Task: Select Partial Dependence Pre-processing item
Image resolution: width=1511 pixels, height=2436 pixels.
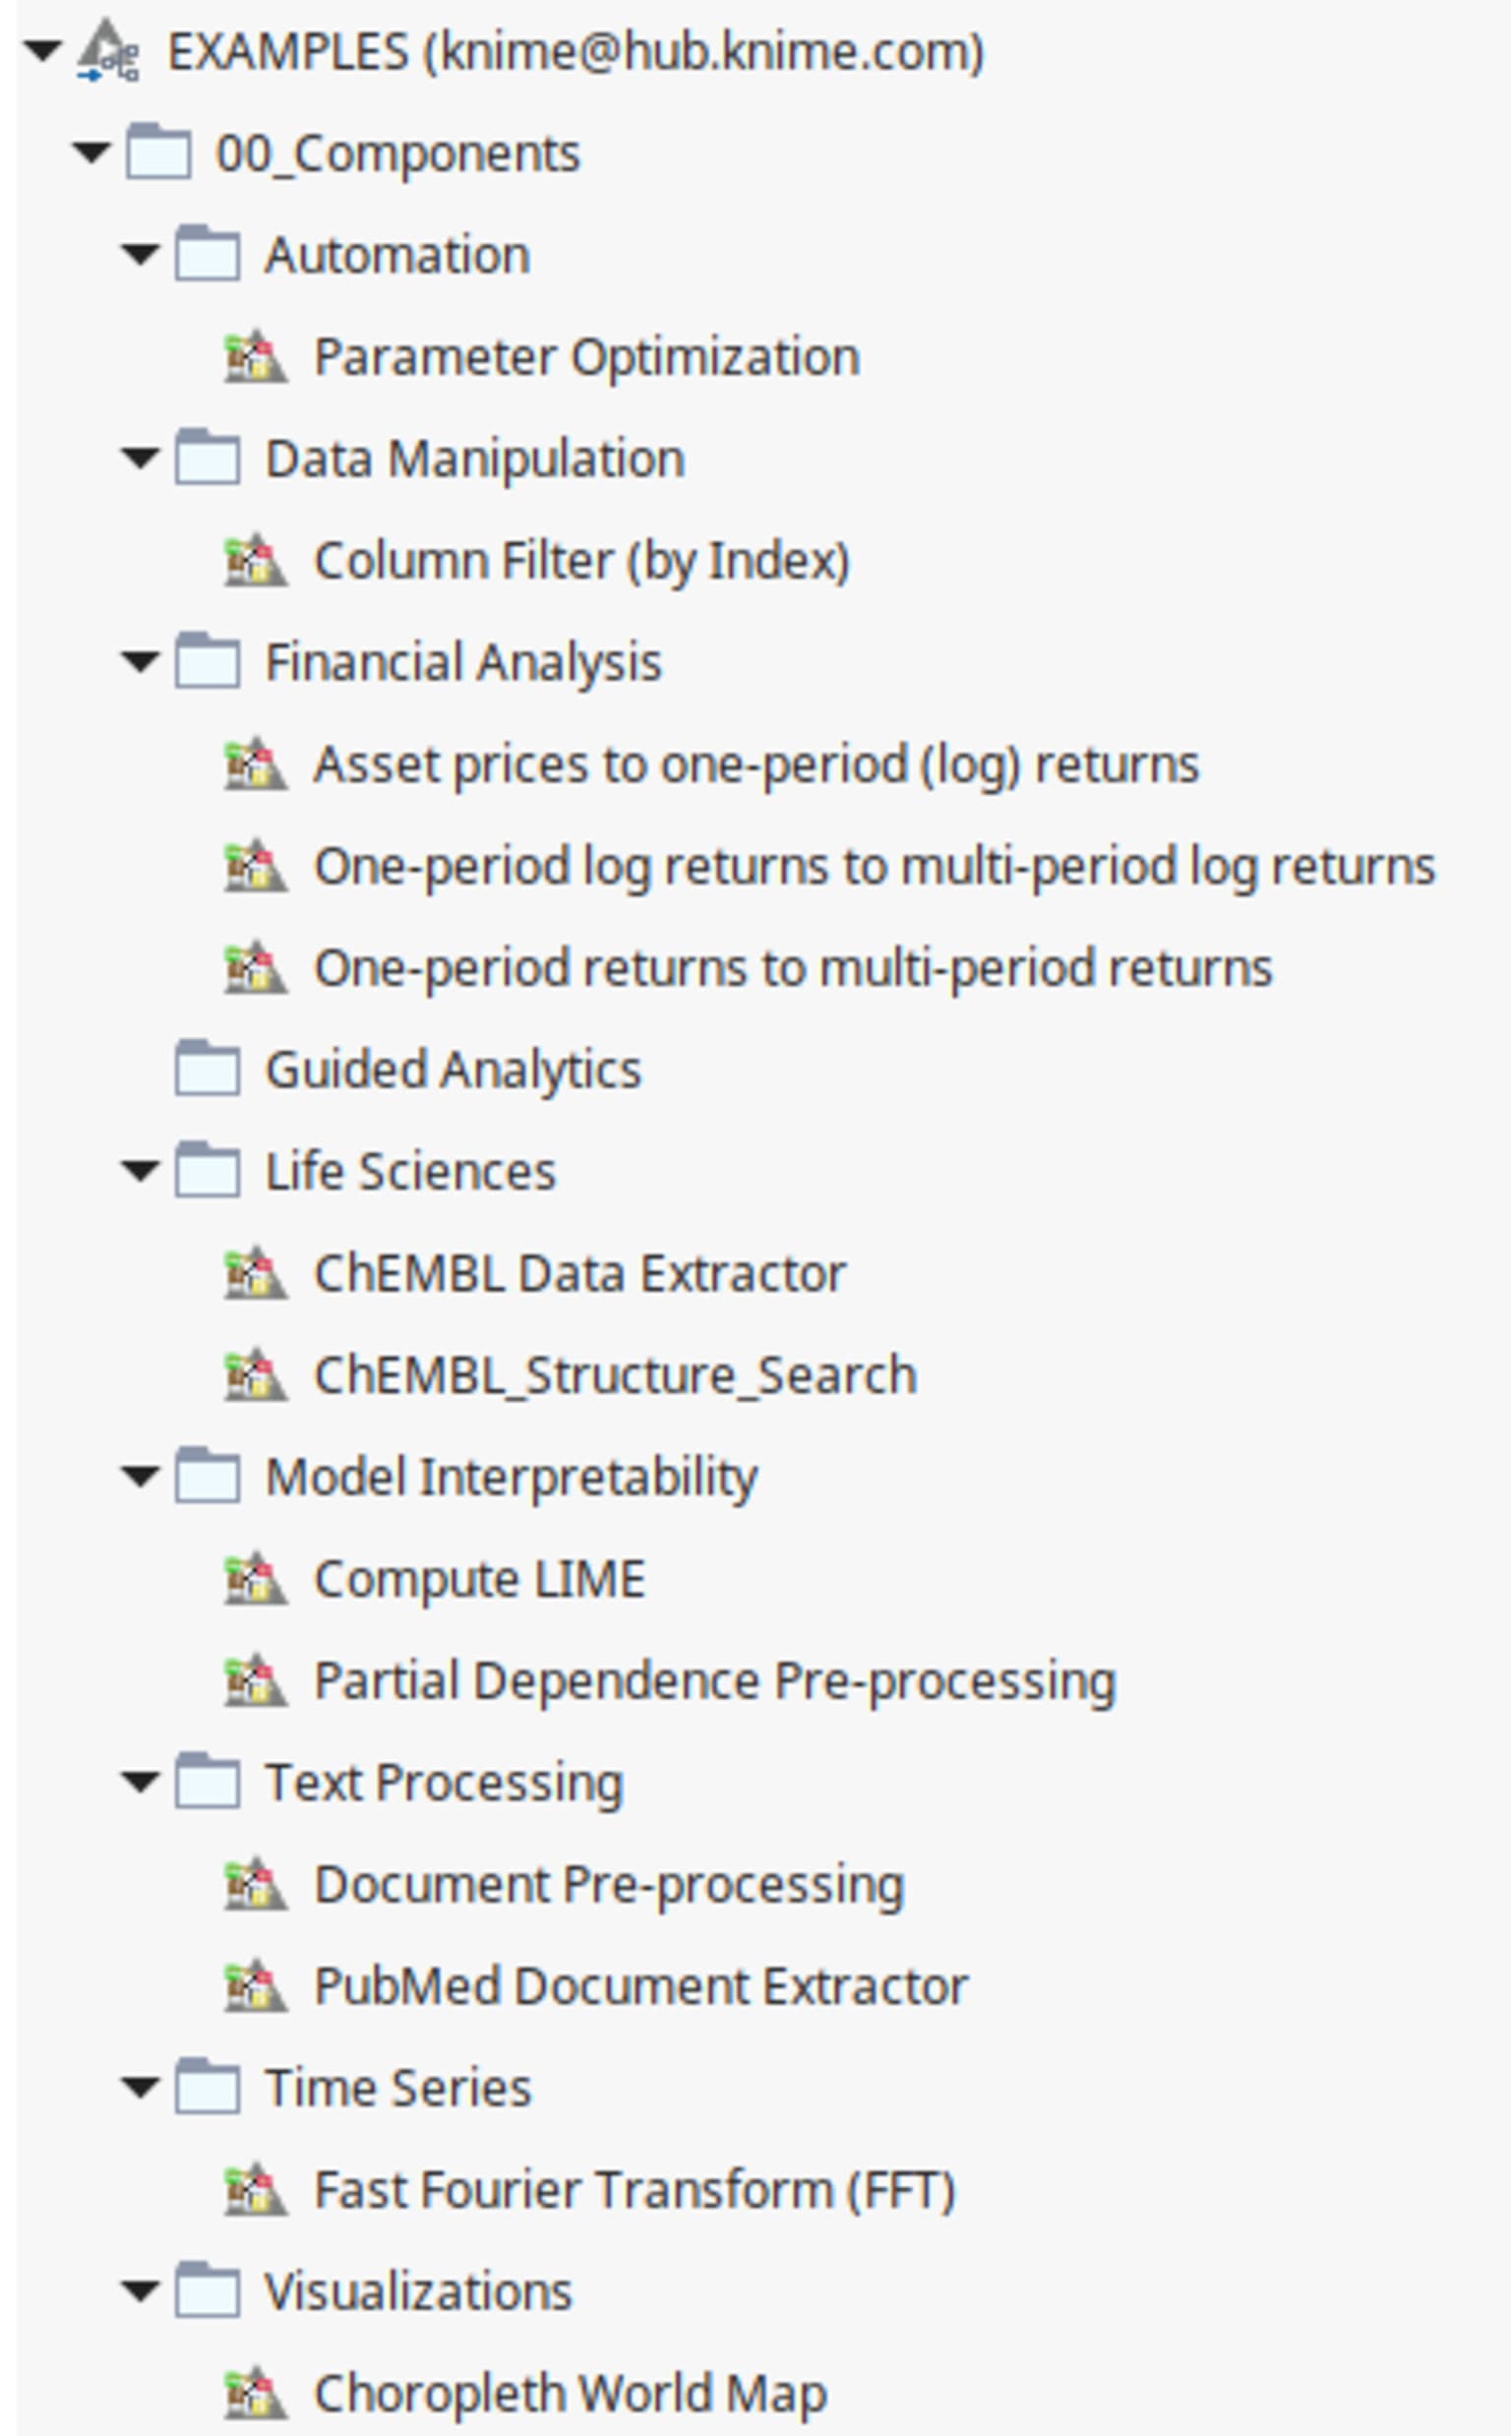Action: coord(714,1681)
